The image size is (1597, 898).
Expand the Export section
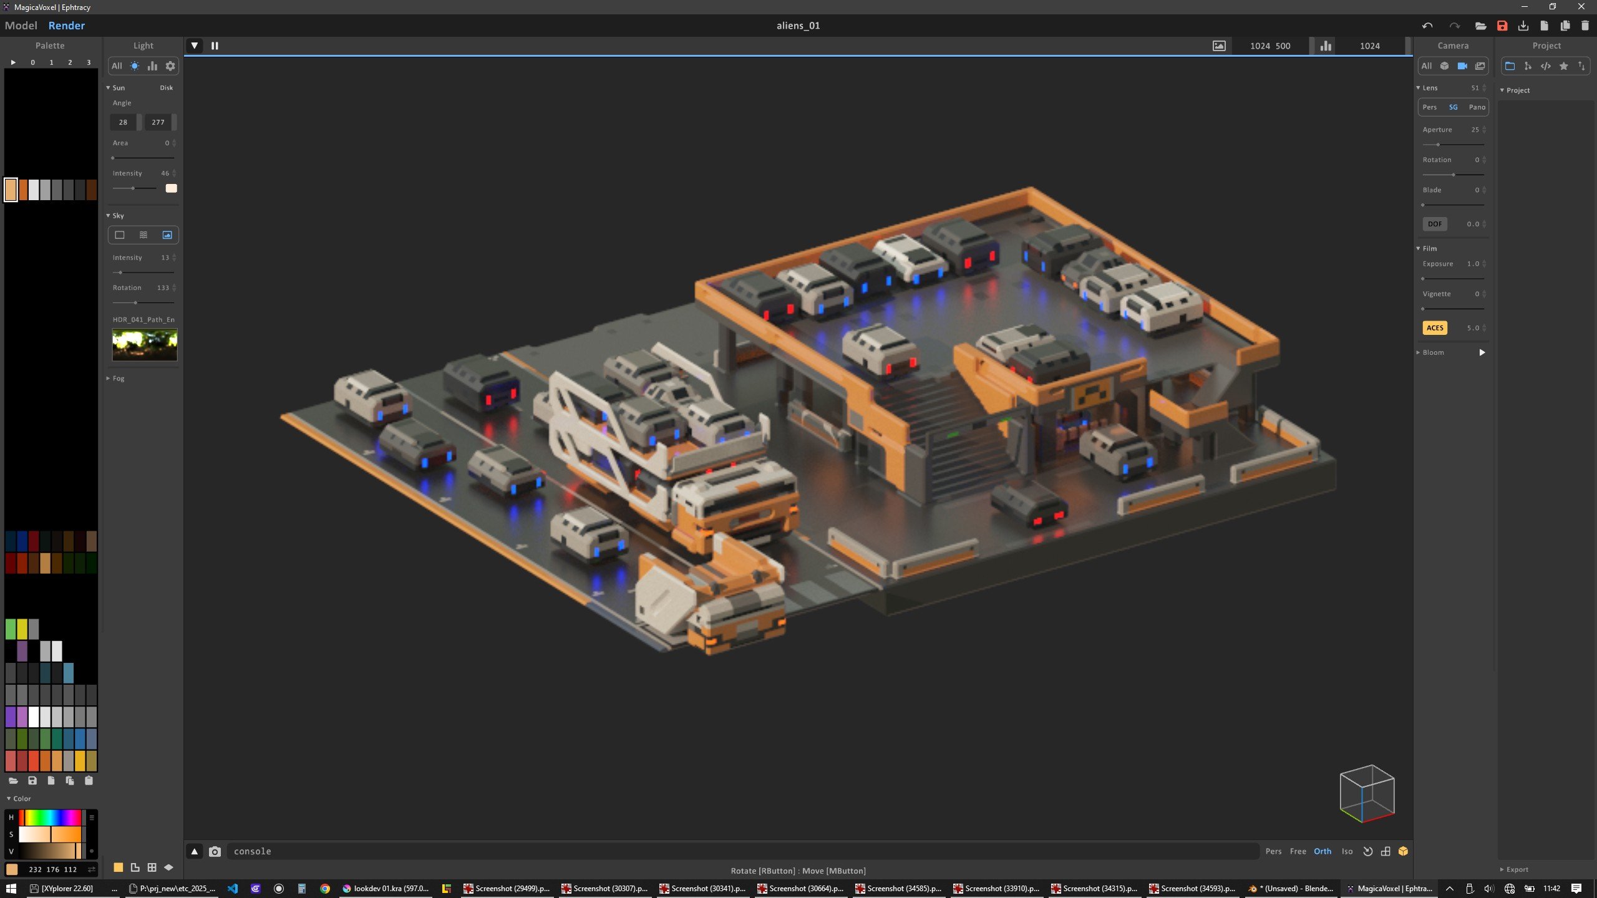(x=1514, y=869)
